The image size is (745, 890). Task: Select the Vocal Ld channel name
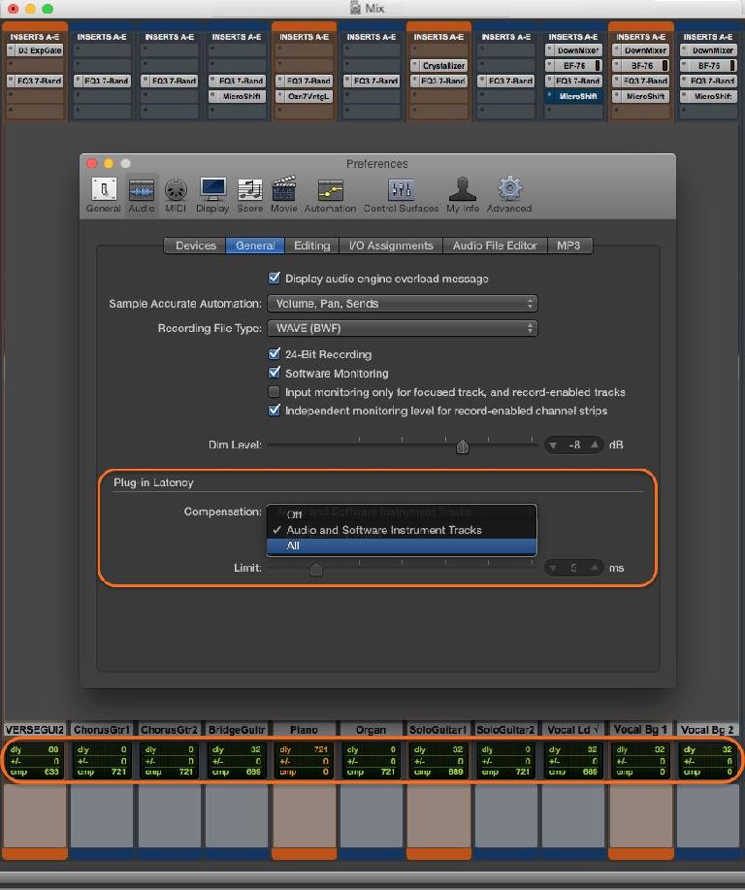pyautogui.click(x=573, y=729)
